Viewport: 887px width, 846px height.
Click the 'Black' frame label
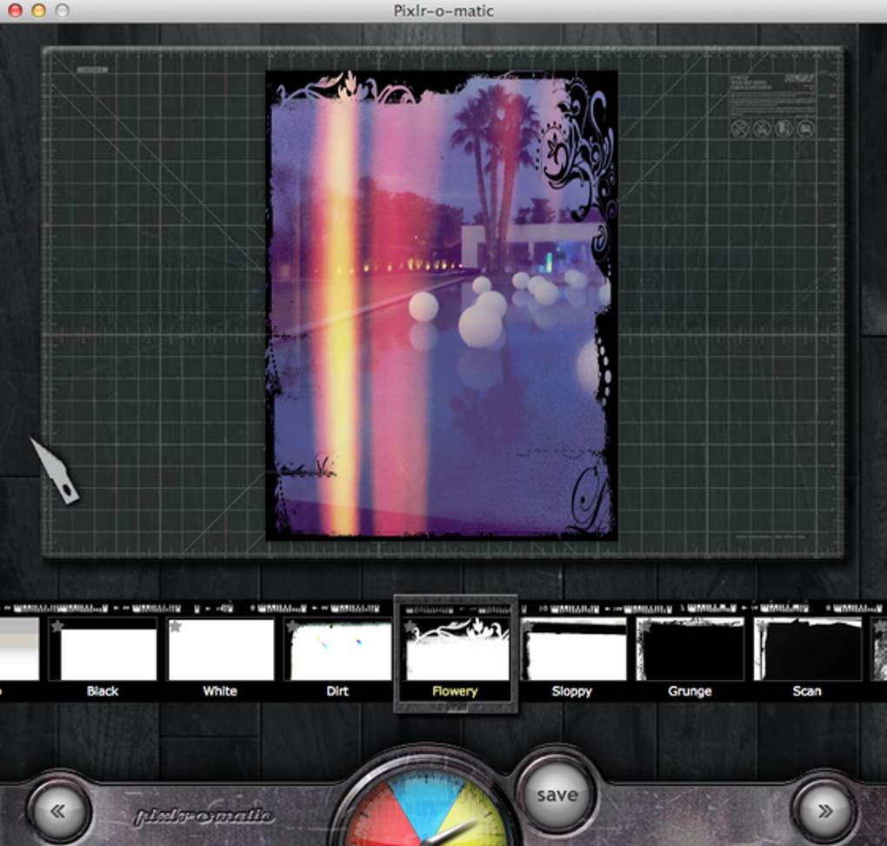tap(103, 691)
